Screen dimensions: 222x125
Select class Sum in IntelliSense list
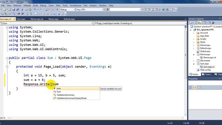click(76, 92)
